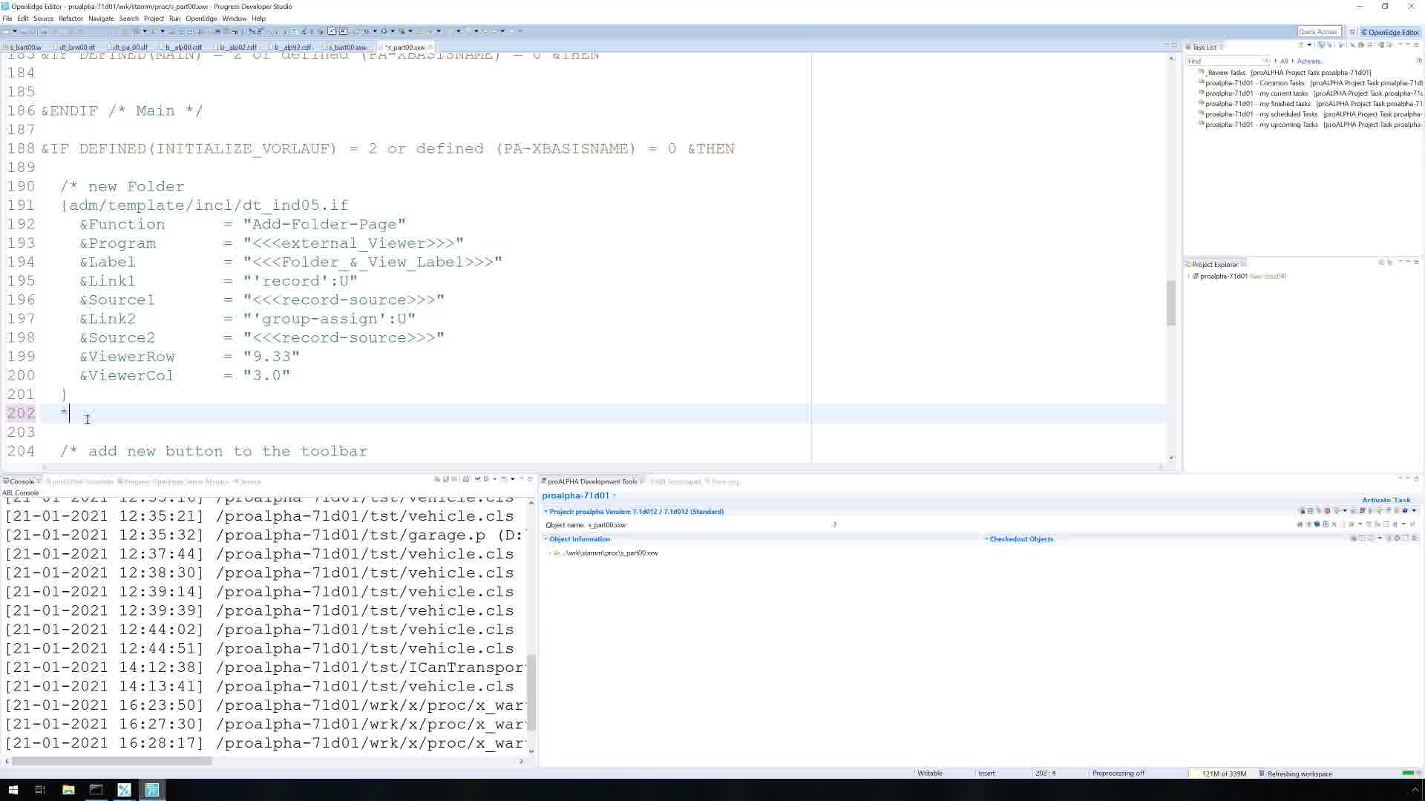Click the editor vertical scrollbar thumb
The width and height of the screenshot is (1425, 801).
click(1171, 303)
